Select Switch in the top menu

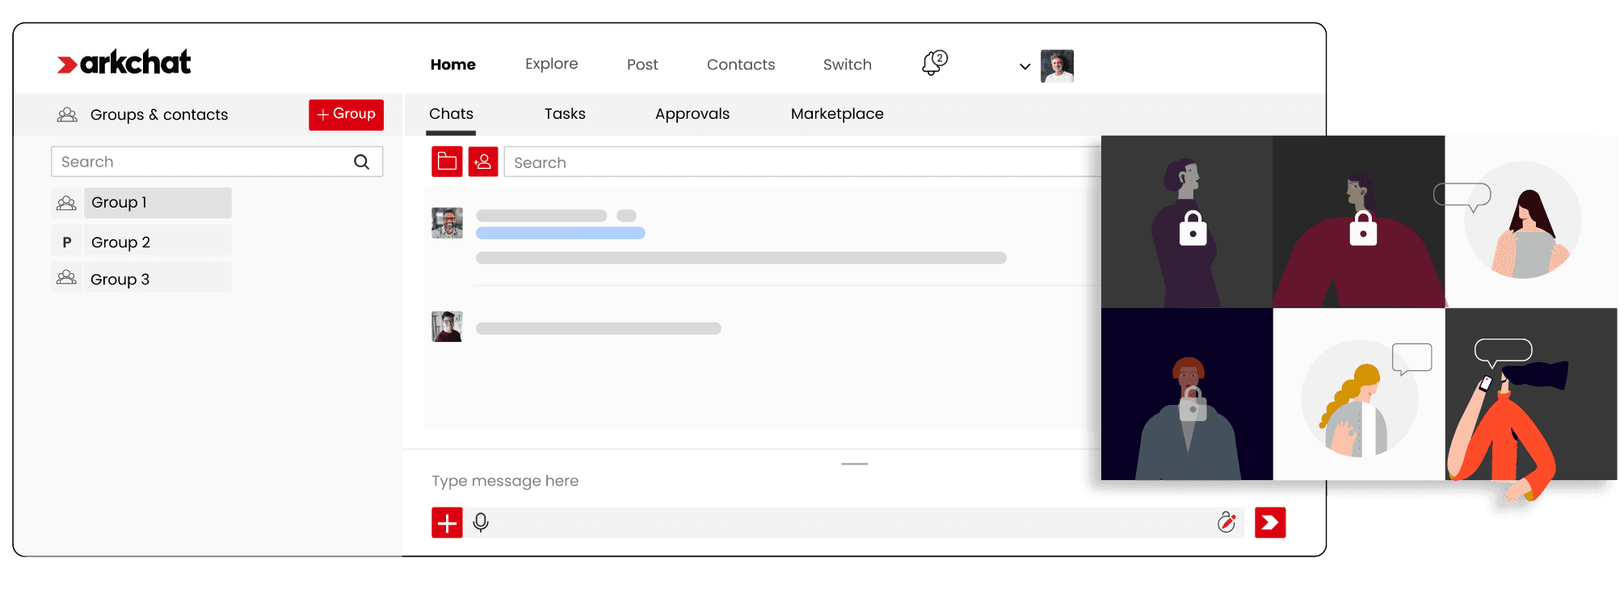click(848, 65)
